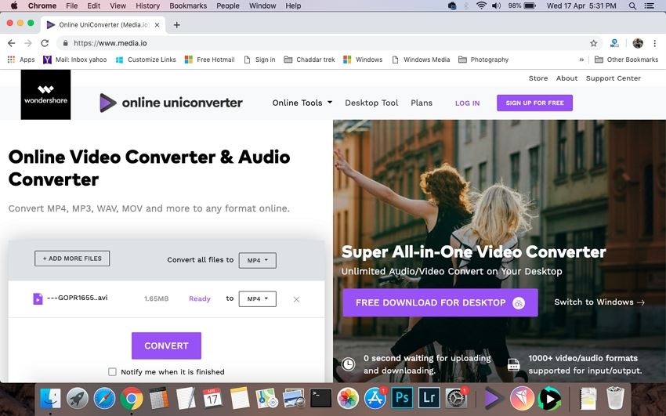Follow the Switch to Windows link
The width and height of the screenshot is (666, 416).
click(x=599, y=302)
